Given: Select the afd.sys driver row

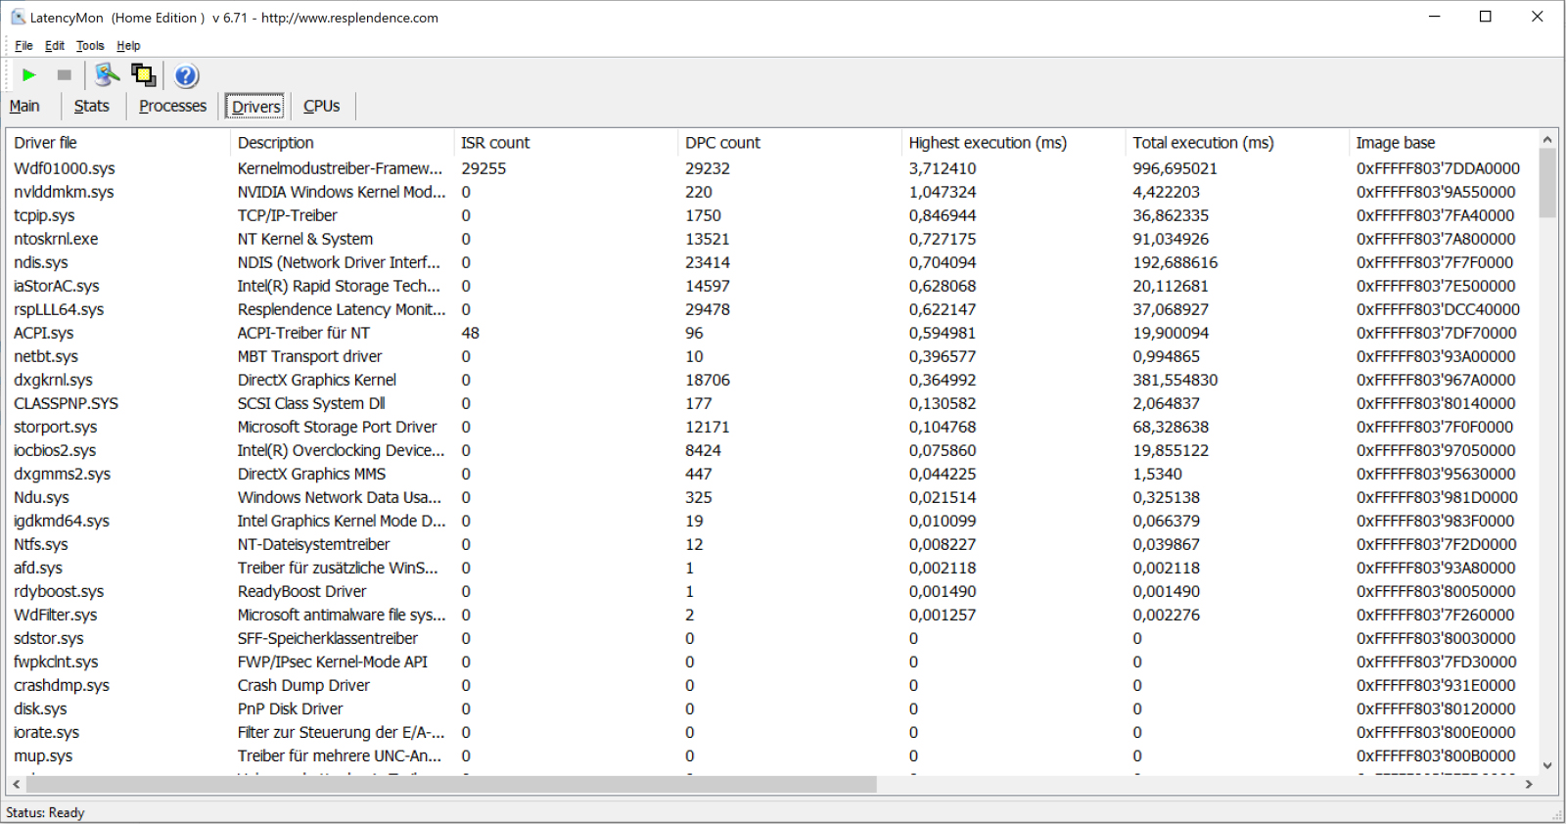Looking at the screenshot, I should pyautogui.click(x=771, y=568).
